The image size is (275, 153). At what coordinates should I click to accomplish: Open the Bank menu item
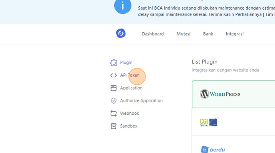click(x=208, y=34)
